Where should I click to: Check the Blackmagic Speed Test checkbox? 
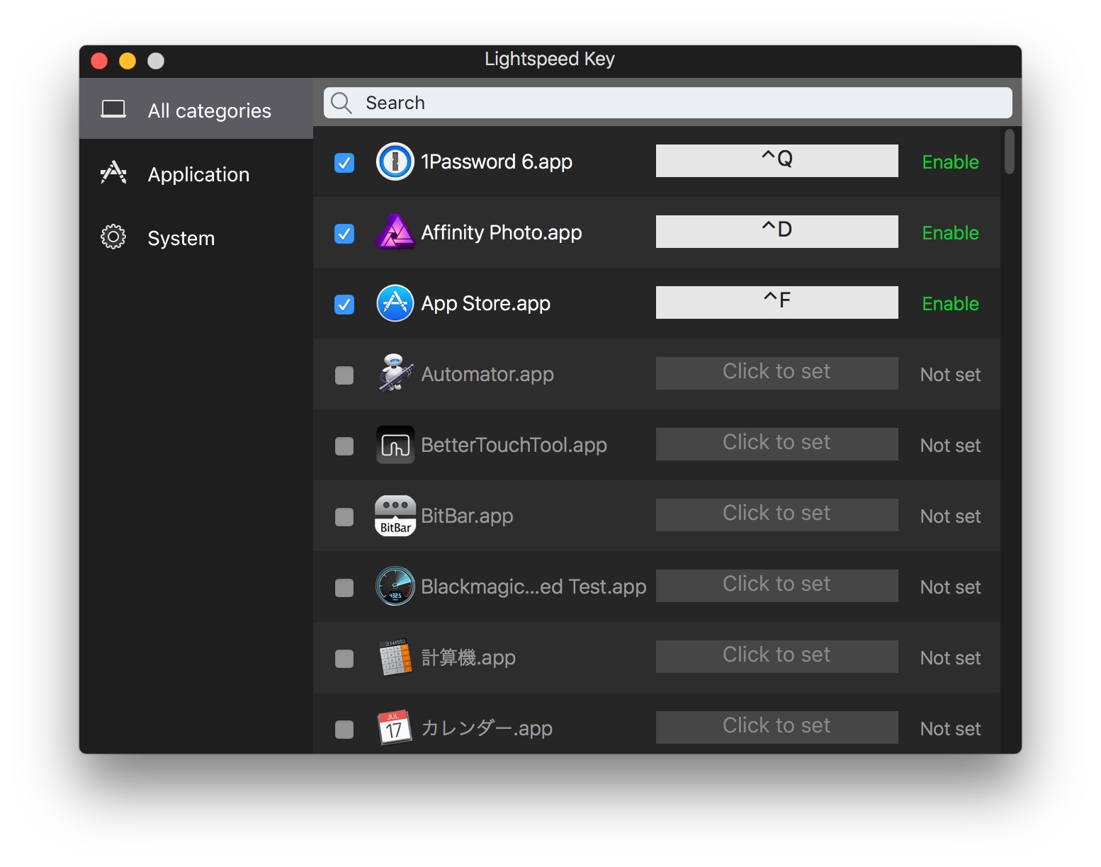344,588
